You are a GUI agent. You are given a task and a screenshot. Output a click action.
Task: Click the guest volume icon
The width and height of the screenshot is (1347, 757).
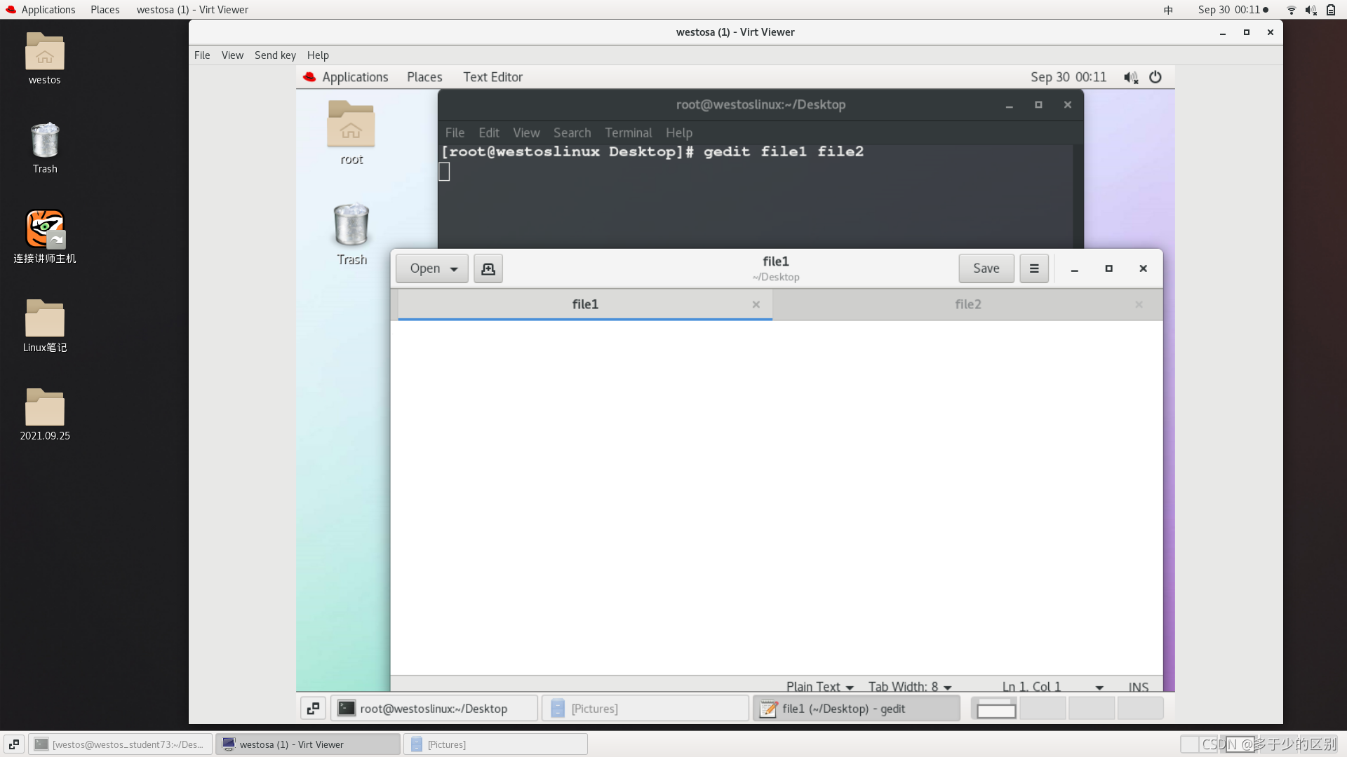tap(1130, 77)
